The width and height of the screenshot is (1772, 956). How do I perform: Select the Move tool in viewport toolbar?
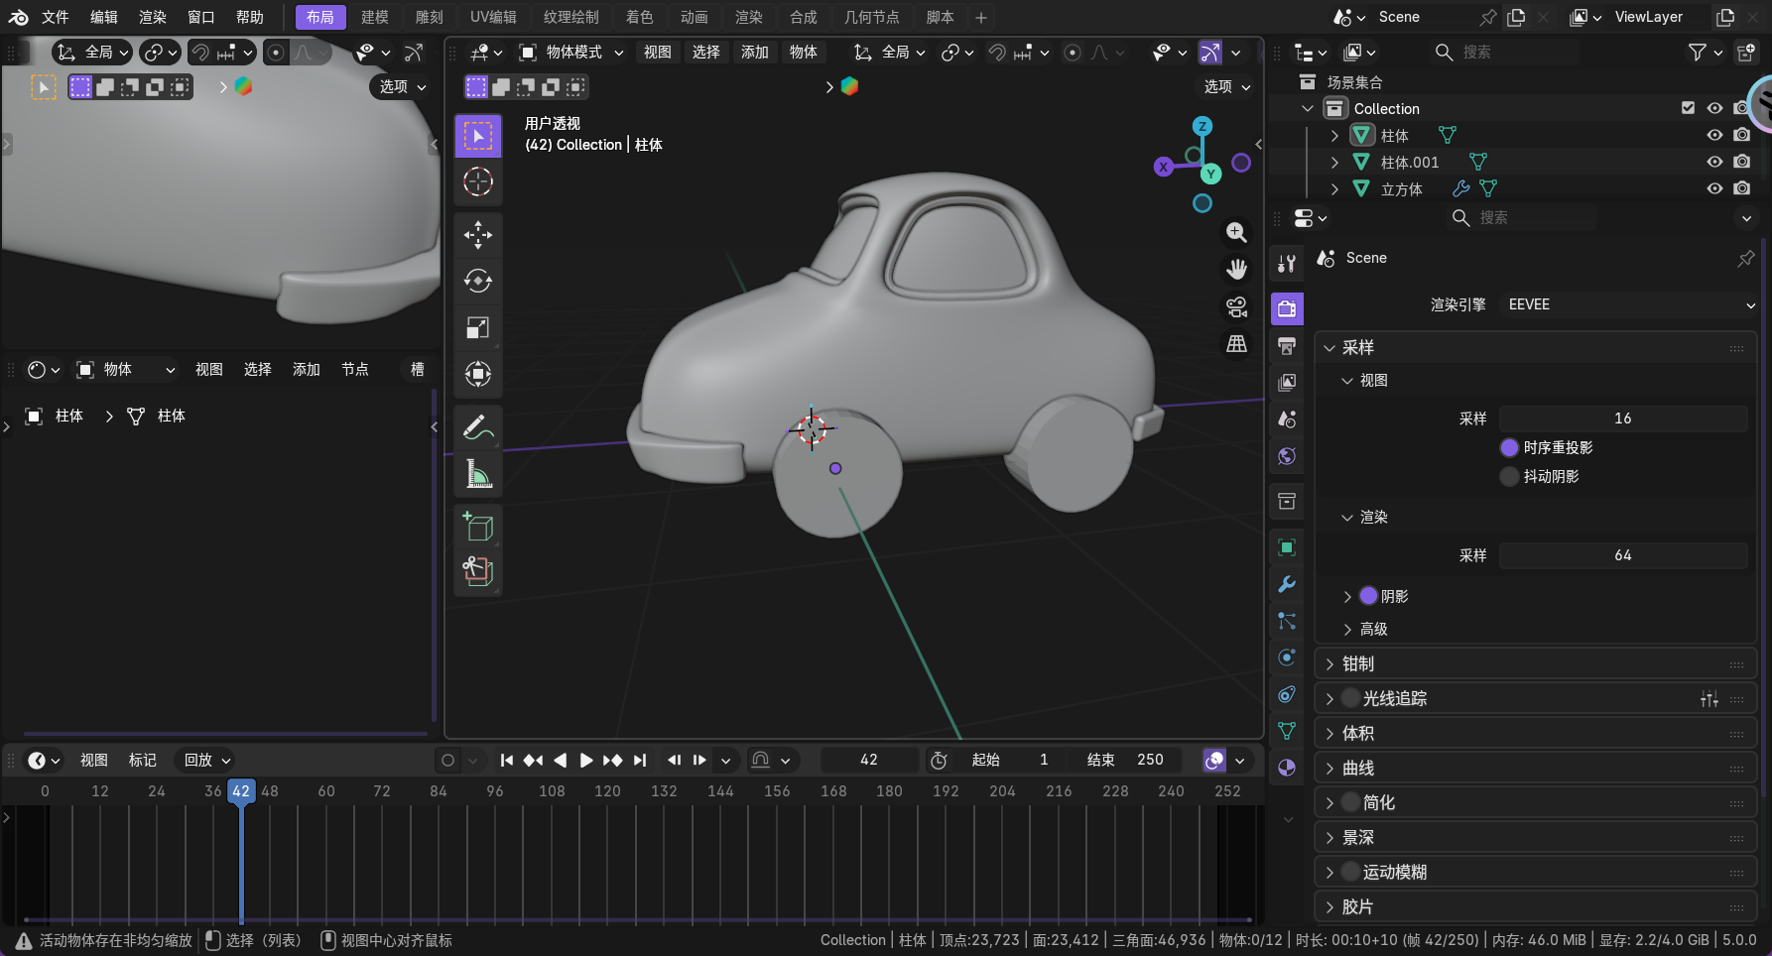(x=478, y=235)
